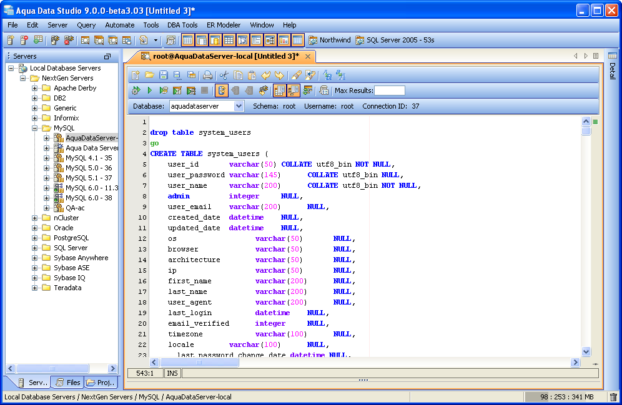Click the trash can garbage collection icon
Screen dimensions: 622x405
click(x=613, y=397)
